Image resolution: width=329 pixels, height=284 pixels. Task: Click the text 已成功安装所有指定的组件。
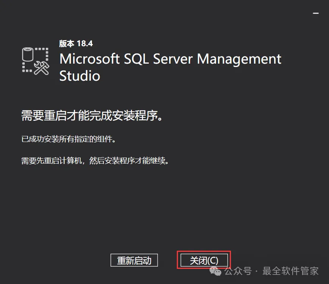(69, 139)
